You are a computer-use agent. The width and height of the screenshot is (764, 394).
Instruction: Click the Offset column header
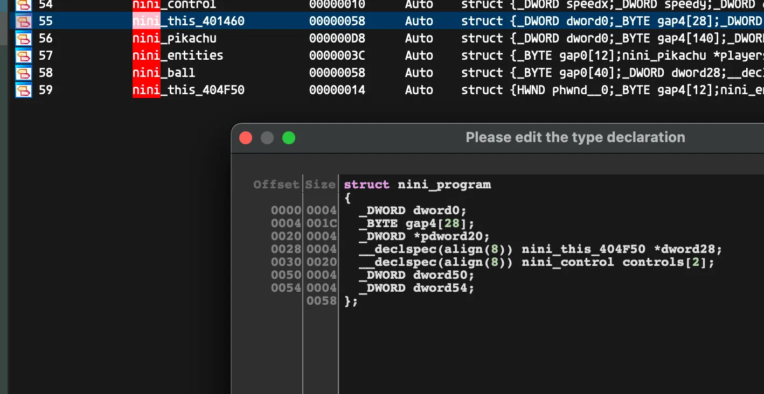pos(276,185)
